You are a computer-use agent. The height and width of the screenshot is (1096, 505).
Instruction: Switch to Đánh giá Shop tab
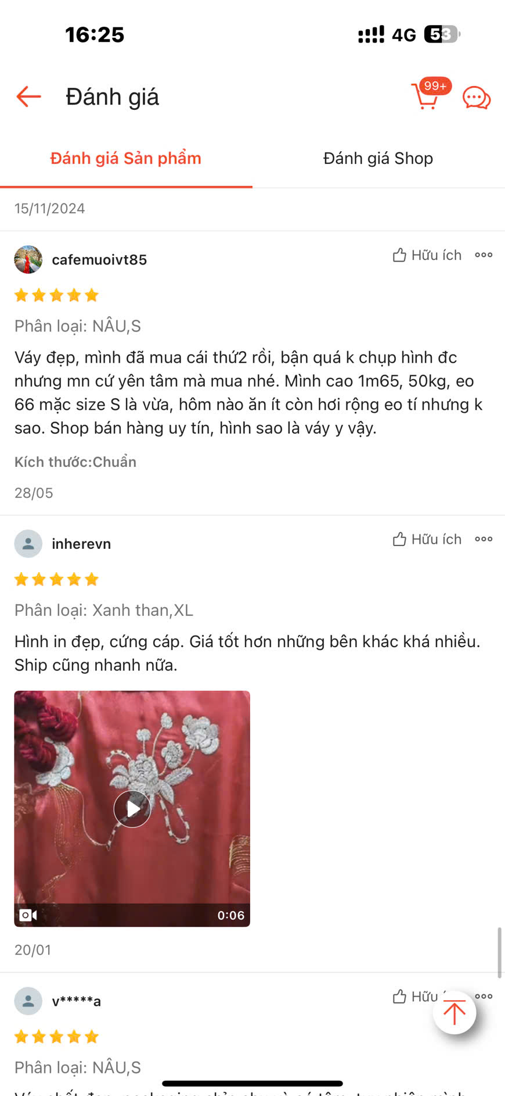click(378, 158)
